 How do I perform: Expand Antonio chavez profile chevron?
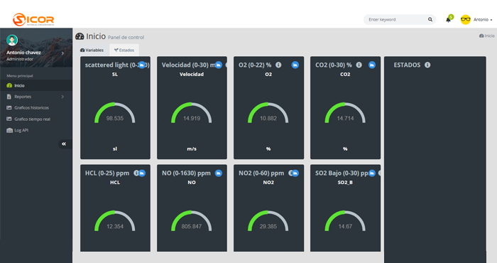click(x=62, y=53)
